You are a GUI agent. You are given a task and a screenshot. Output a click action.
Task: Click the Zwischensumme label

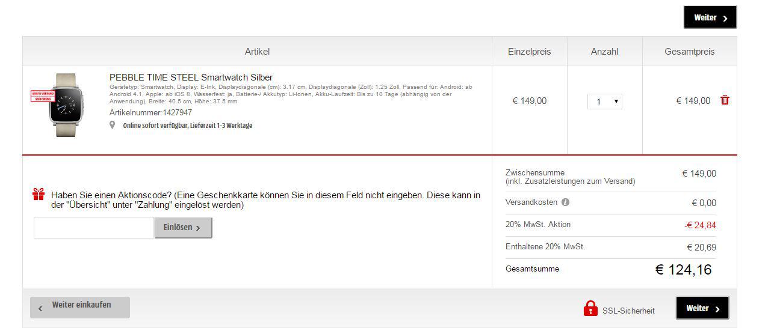[535, 172]
